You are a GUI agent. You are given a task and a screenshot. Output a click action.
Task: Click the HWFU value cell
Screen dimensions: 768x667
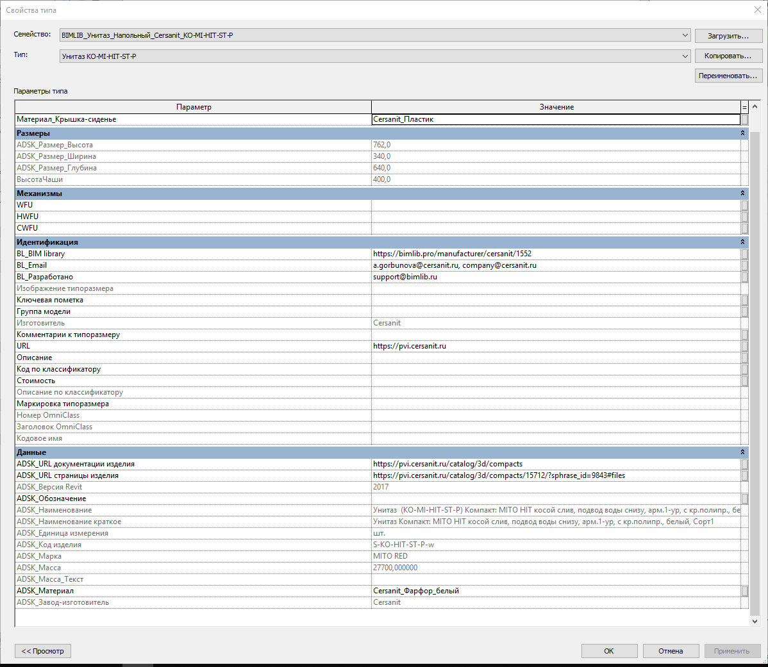[x=556, y=217]
